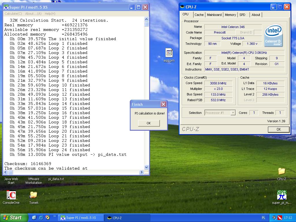Click the Instructions field MMX, SSE list
The height and width of the screenshot is (222, 296).
[x=244, y=69]
